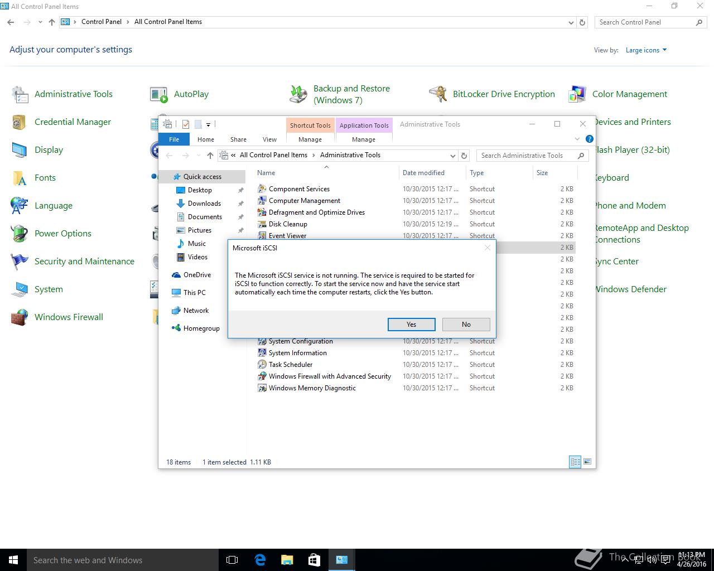Select Downloads in navigation pane
714x571 pixels.
coord(204,204)
